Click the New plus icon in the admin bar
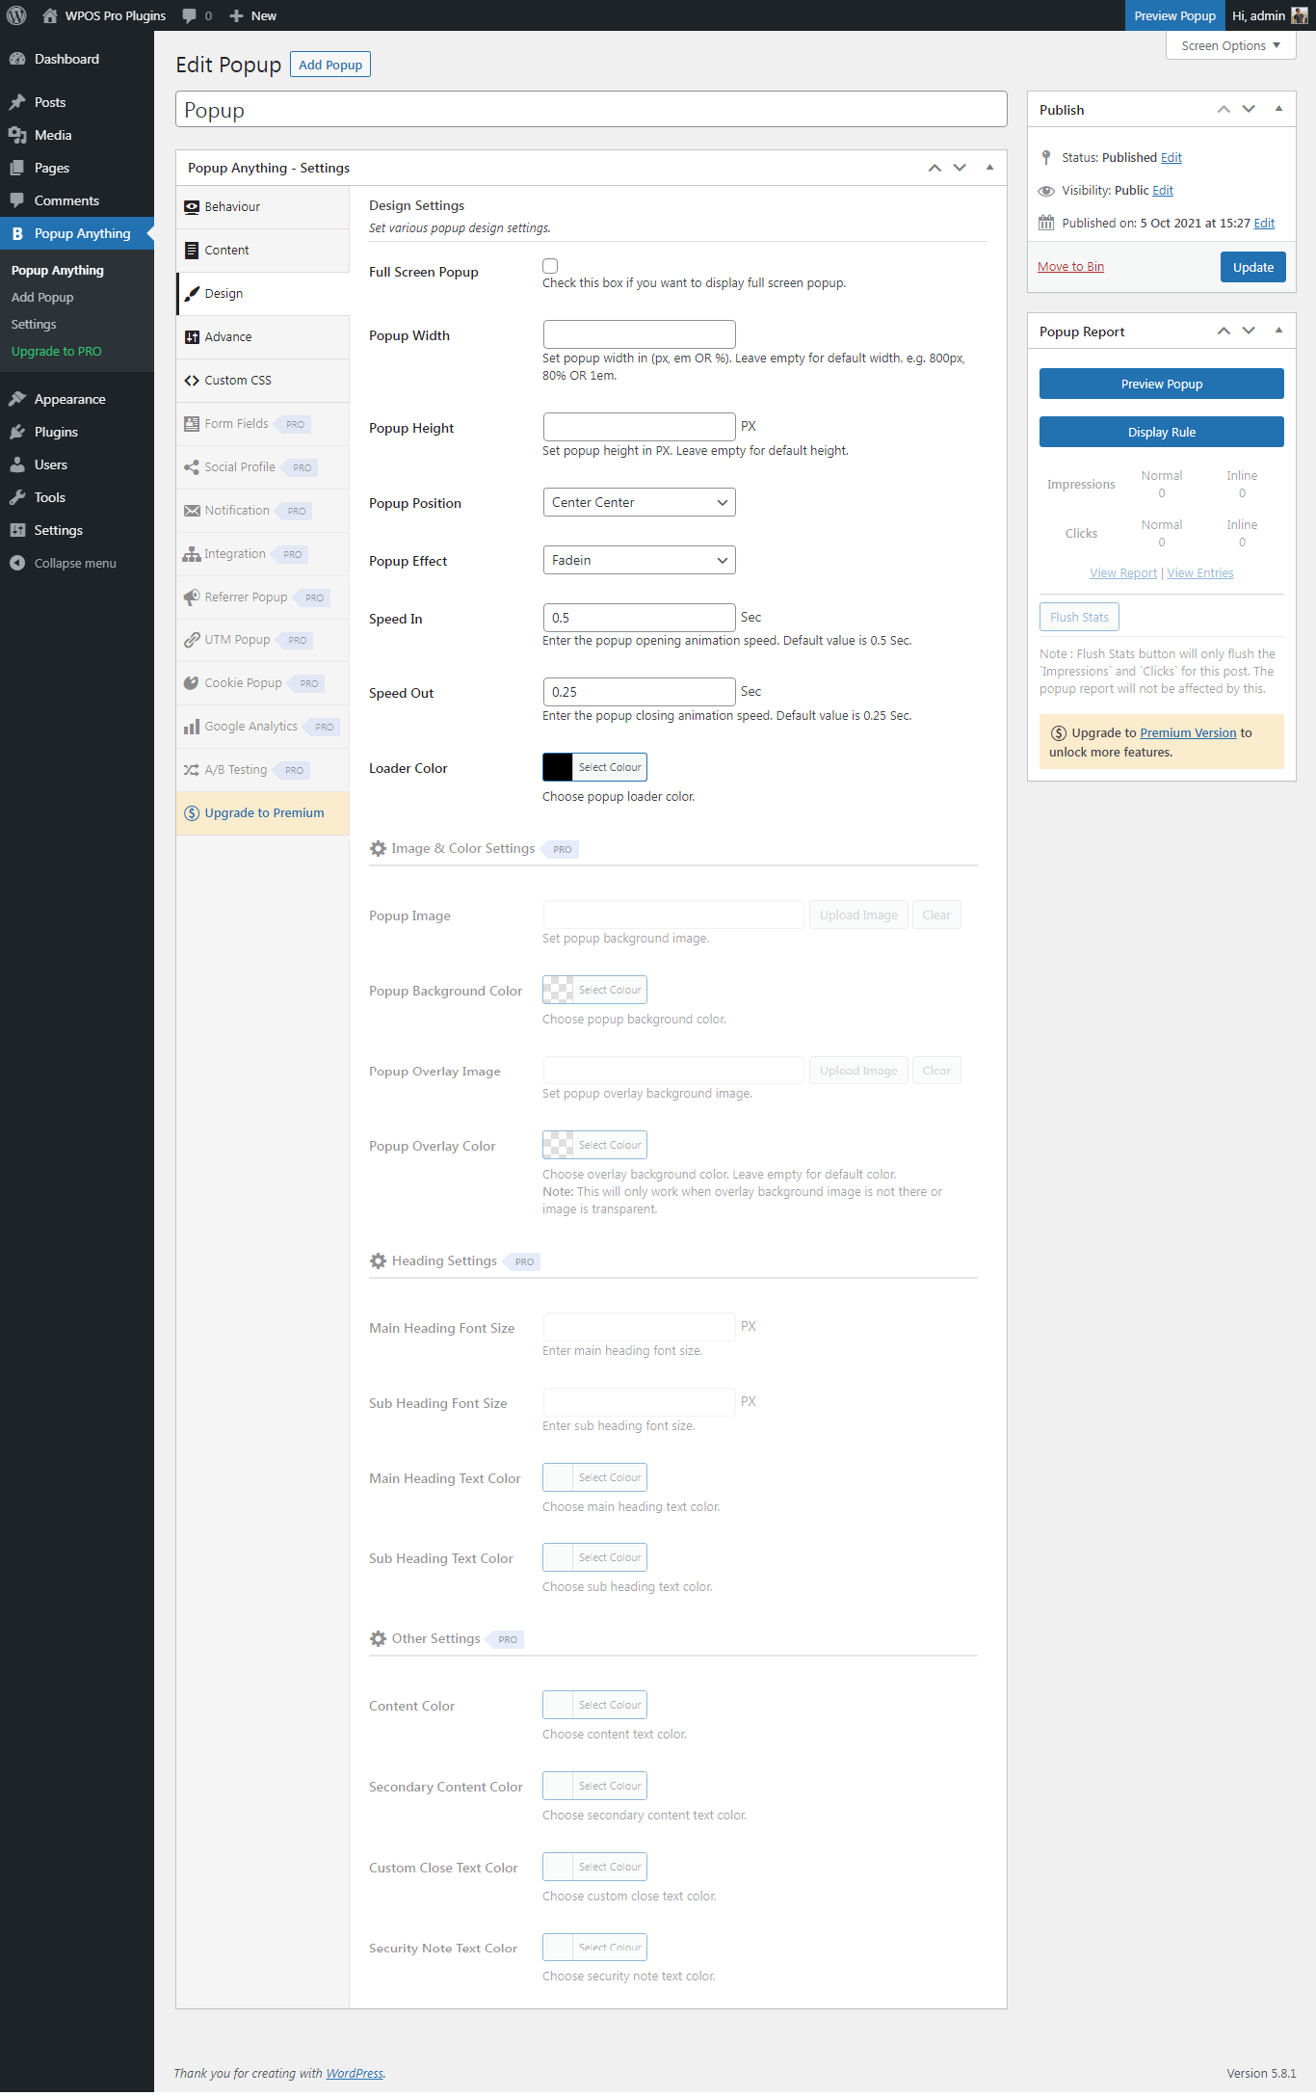Screen dimensions: 1316x2096 pyautogui.click(x=236, y=15)
